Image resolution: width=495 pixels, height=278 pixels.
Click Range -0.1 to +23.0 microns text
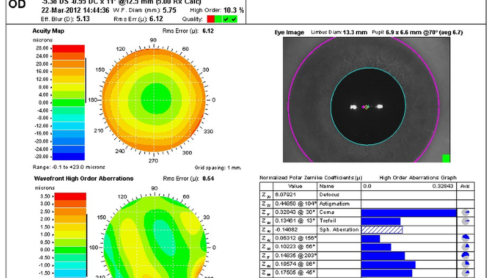(69, 167)
